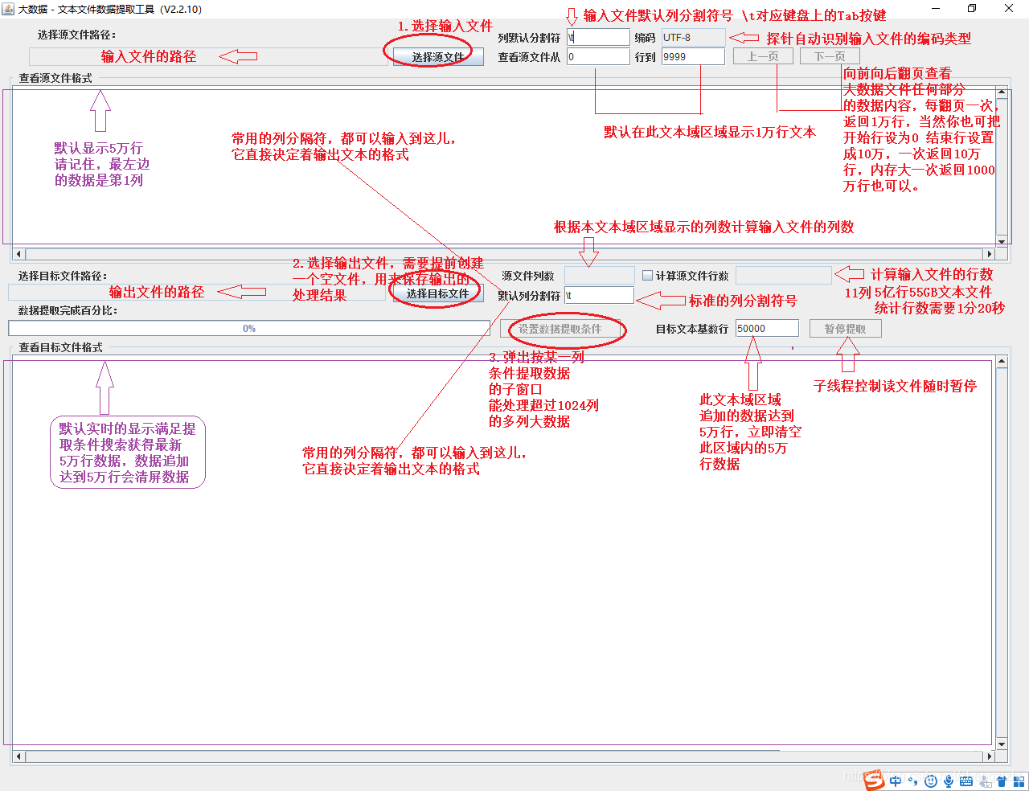Maximize the window

coord(972,9)
